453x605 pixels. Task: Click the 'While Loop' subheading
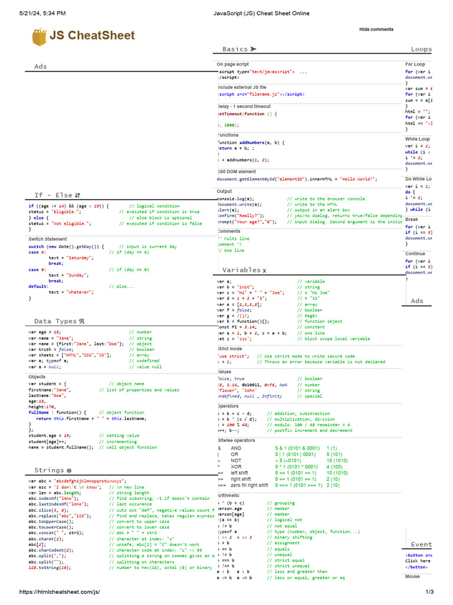pos(417,139)
